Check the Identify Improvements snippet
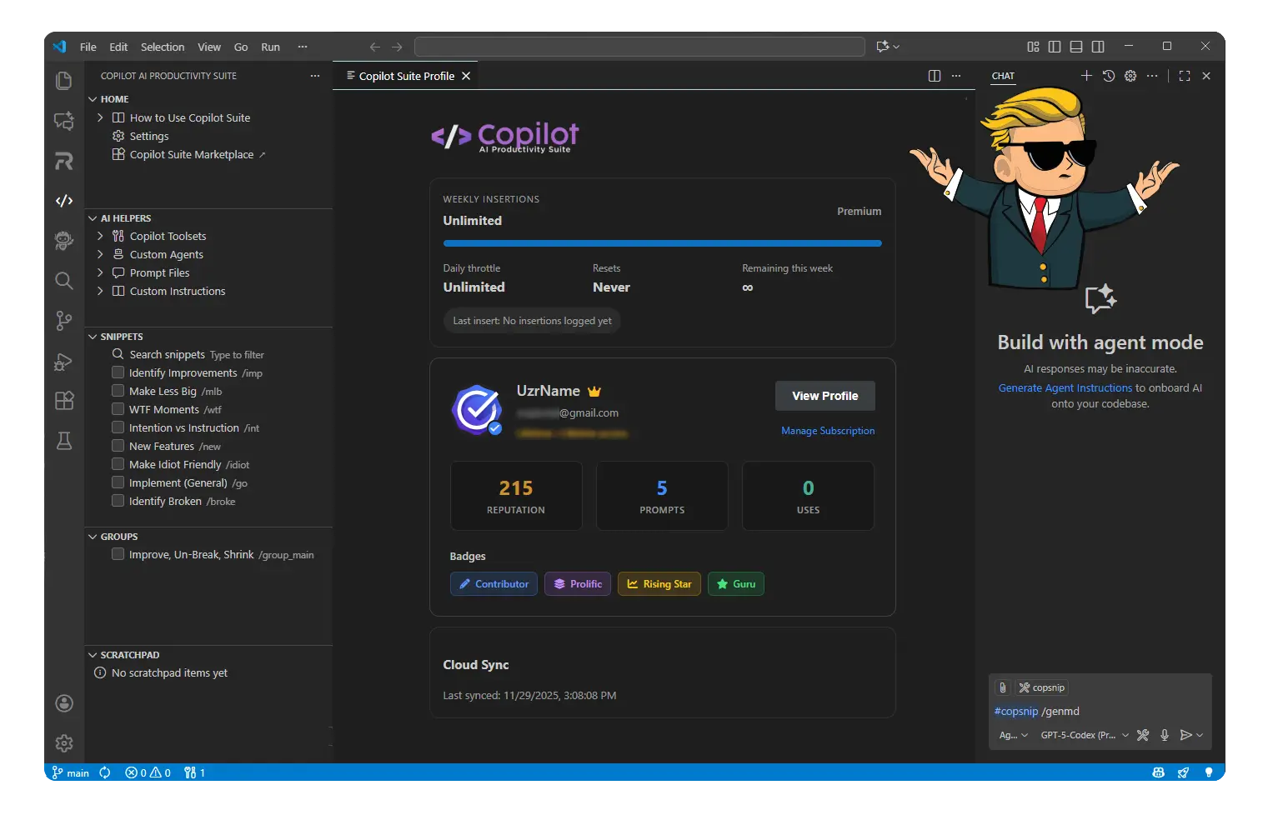 tap(118, 372)
